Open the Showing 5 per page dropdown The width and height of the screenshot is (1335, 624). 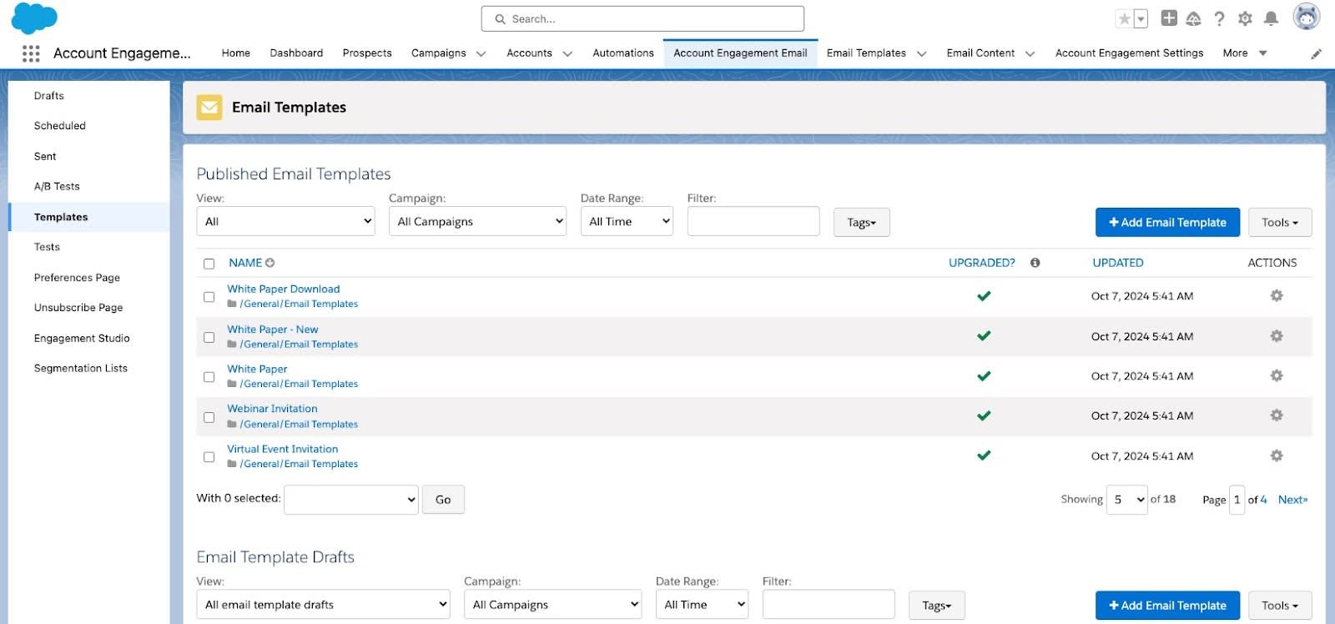[1126, 500]
